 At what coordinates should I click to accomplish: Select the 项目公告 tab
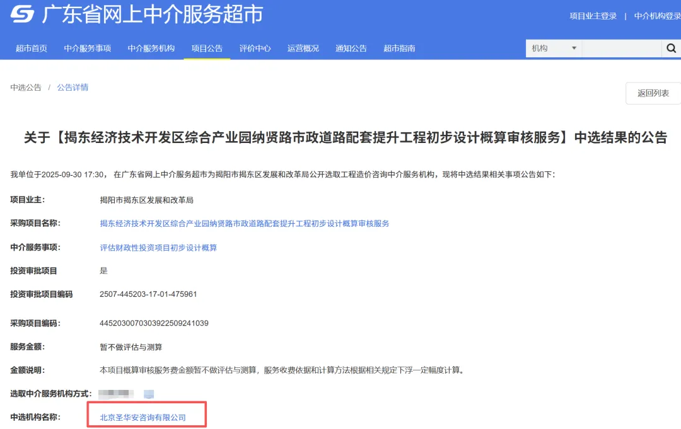click(x=206, y=48)
